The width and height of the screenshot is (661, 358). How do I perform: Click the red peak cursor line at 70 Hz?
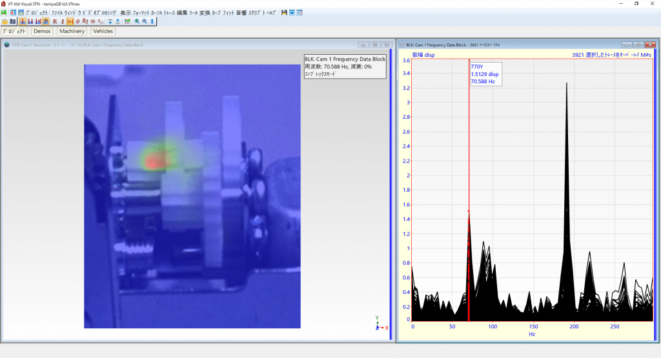(469, 161)
